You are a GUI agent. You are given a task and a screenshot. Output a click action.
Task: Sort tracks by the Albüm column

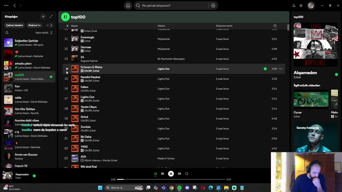[x=161, y=26]
